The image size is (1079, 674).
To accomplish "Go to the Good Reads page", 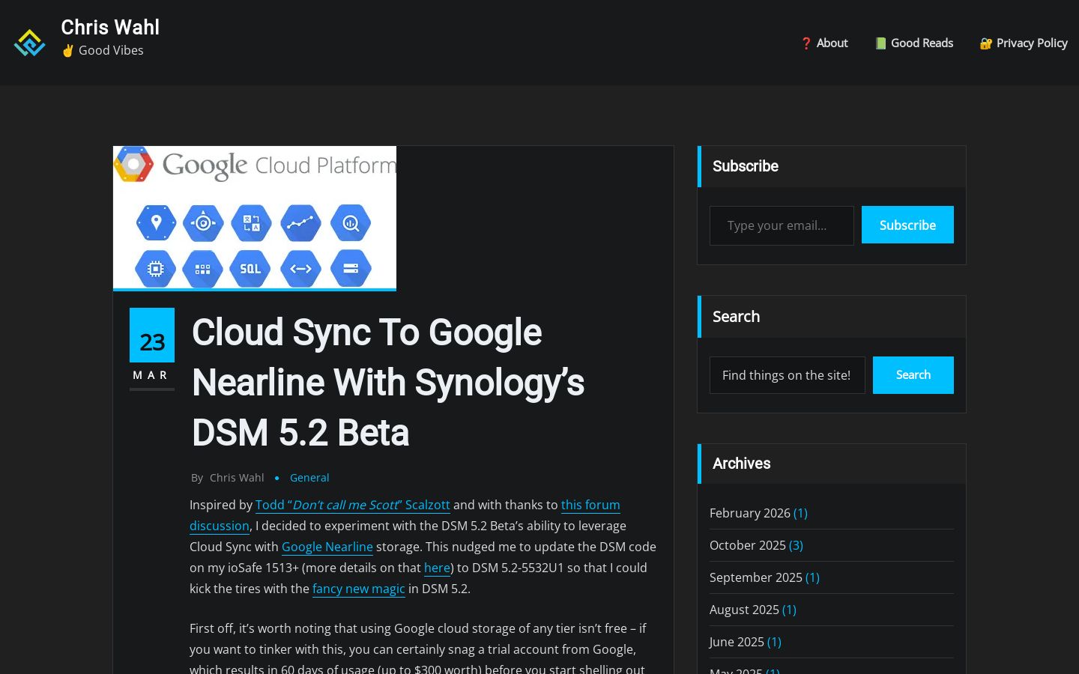I will (x=914, y=43).
